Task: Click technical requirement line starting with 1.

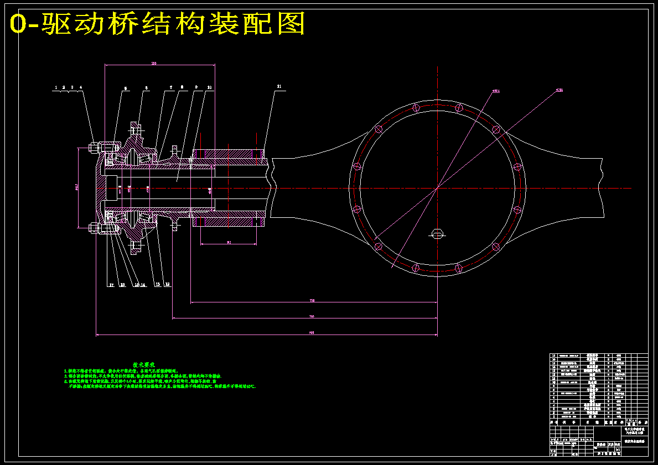Action: point(121,371)
